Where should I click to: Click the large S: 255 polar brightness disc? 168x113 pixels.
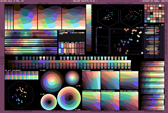tap(69, 98)
